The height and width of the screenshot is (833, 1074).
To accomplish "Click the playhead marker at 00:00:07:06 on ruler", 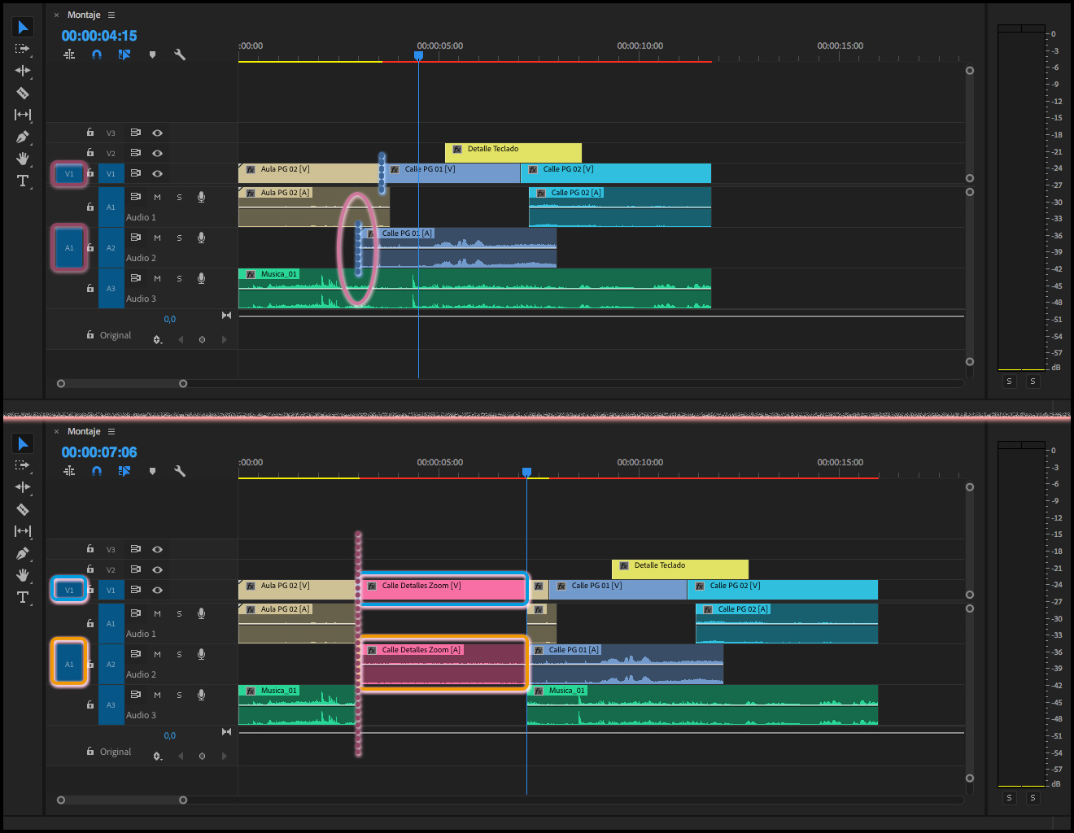I will coord(526,472).
